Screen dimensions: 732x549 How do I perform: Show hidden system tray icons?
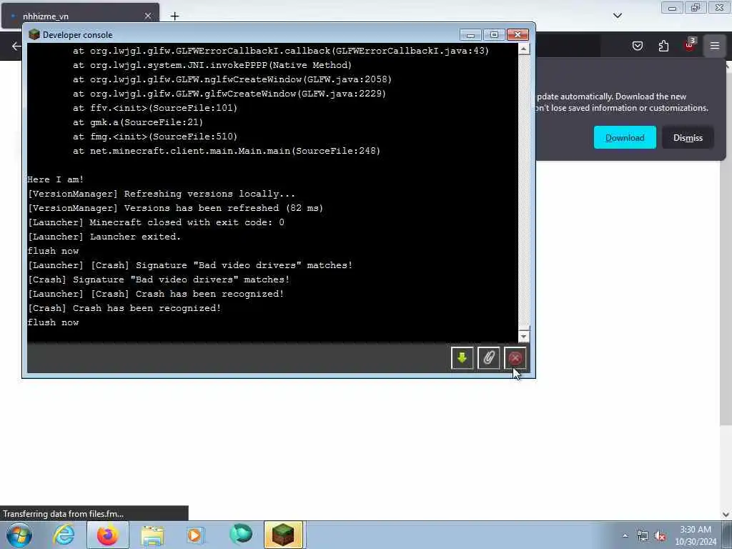coord(625,535)
